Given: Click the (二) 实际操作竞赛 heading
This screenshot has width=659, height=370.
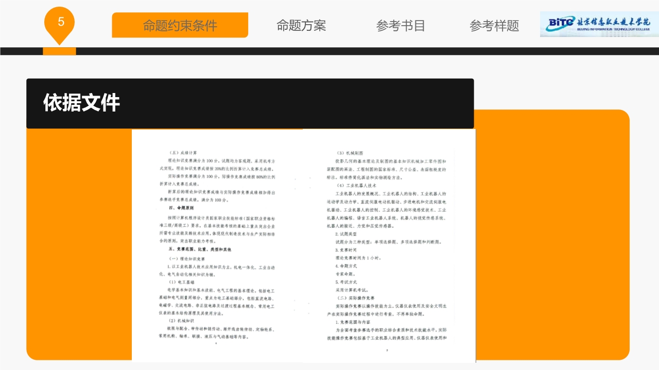Looking at the screenshot, I should click(x=355, y=298).
